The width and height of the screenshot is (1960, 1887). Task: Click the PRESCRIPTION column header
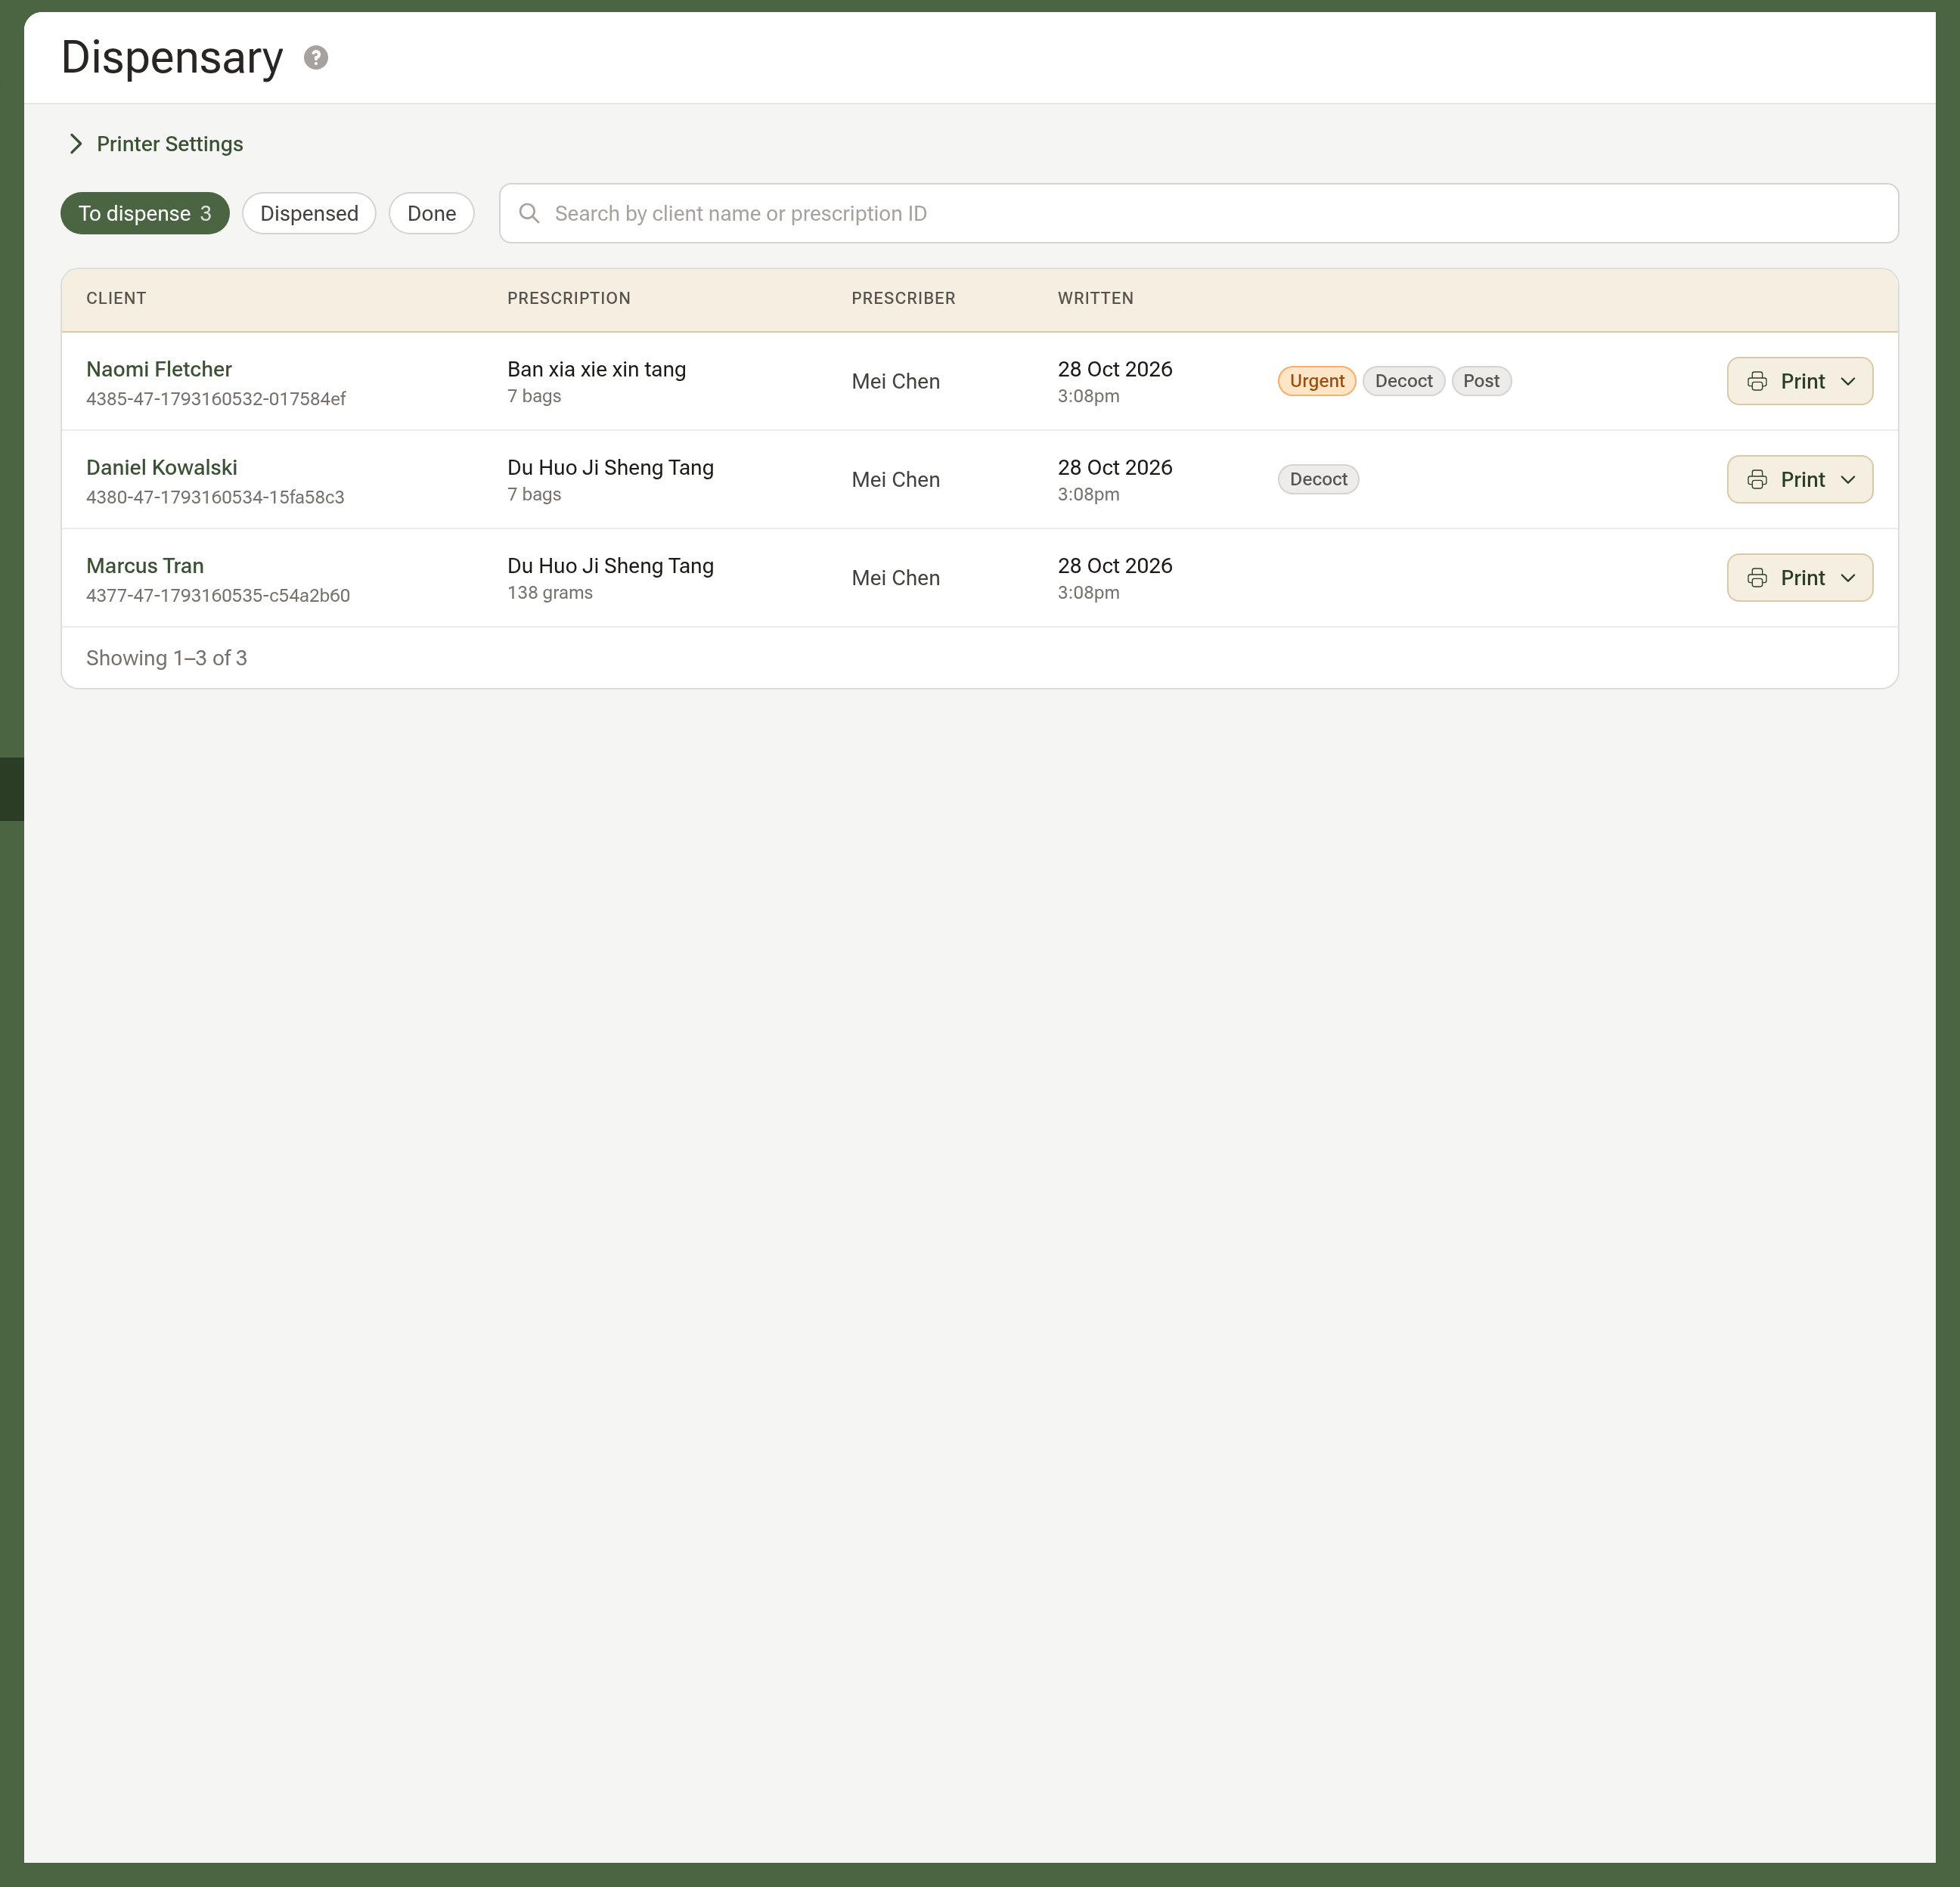coord(569,298)
